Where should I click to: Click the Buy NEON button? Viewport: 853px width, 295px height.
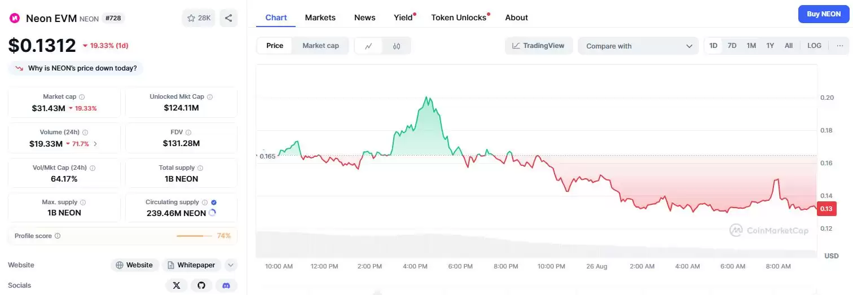pos(823,14)
